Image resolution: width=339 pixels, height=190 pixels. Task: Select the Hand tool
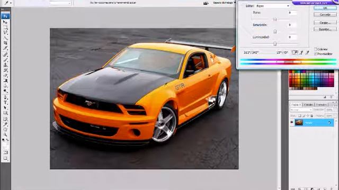(x=5, y=129)
